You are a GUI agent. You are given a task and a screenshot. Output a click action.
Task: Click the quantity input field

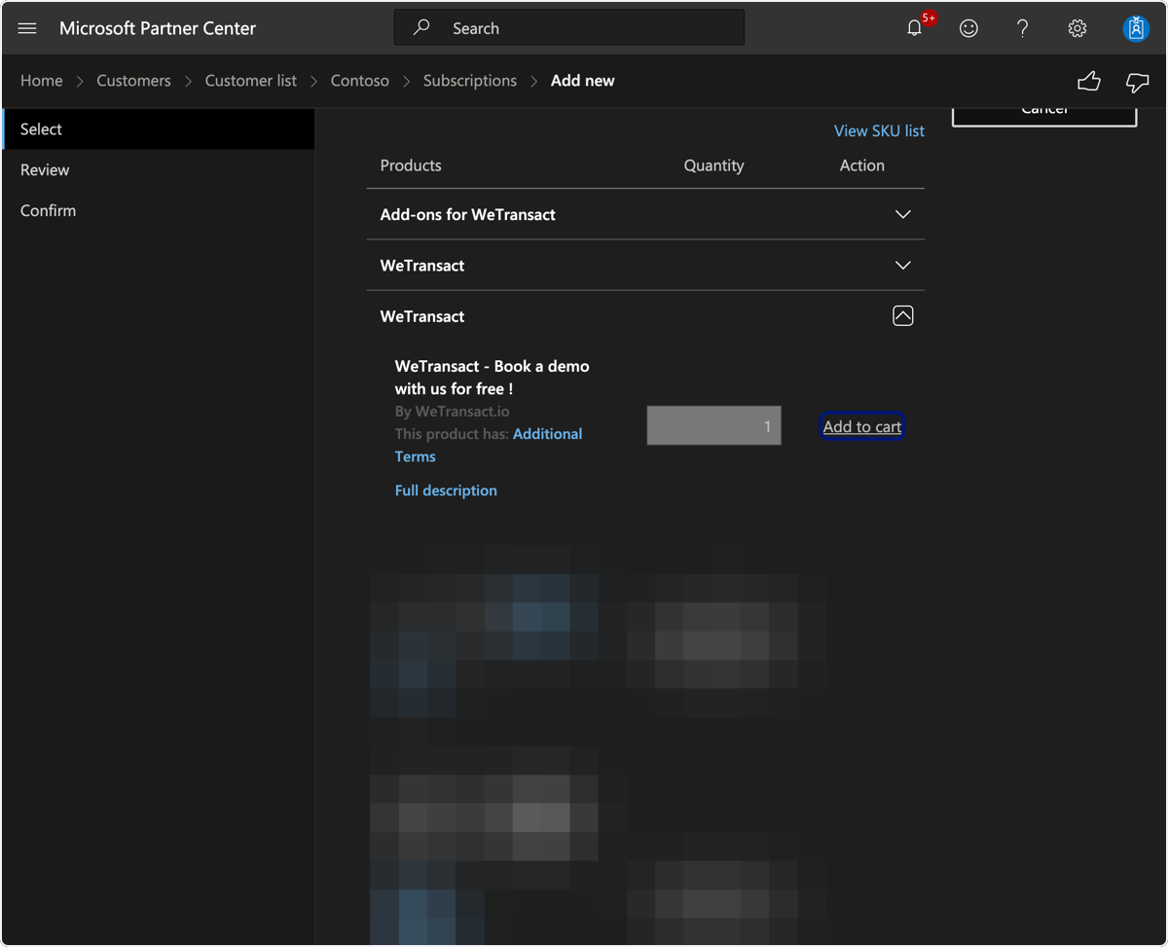point(714,425)
